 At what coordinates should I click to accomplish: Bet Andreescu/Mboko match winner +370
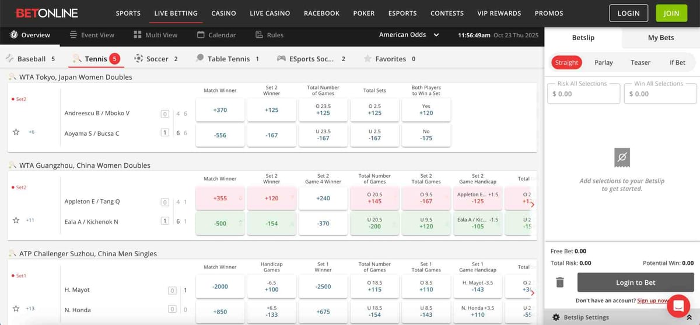tap(220, 109)
